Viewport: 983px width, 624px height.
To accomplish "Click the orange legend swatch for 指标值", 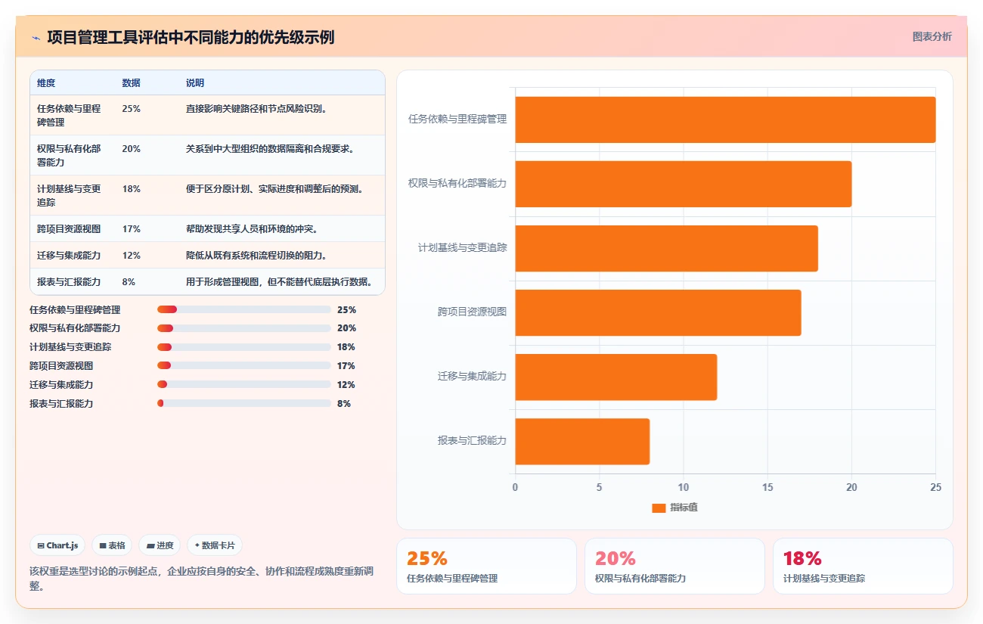I will click(659, 508).
